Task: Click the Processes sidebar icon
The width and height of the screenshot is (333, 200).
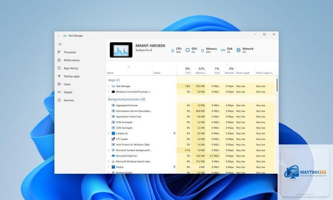Action: (59, 52)
